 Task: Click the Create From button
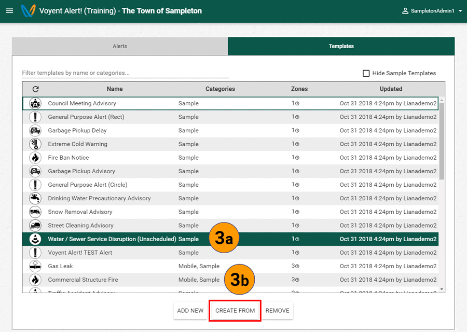(x=235, y=311)
